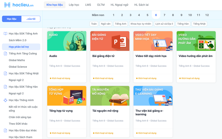Open Sách Mềm 2.0 in the sidebar
The height and width of the screenshot is (139, 222).
pyautogui.click(x=18, y=40)
